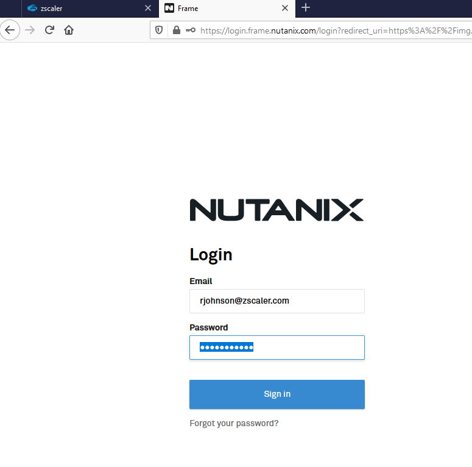Open a new browser tab
This screenshot has width=472, height=467.
click(x=306, y=8)
